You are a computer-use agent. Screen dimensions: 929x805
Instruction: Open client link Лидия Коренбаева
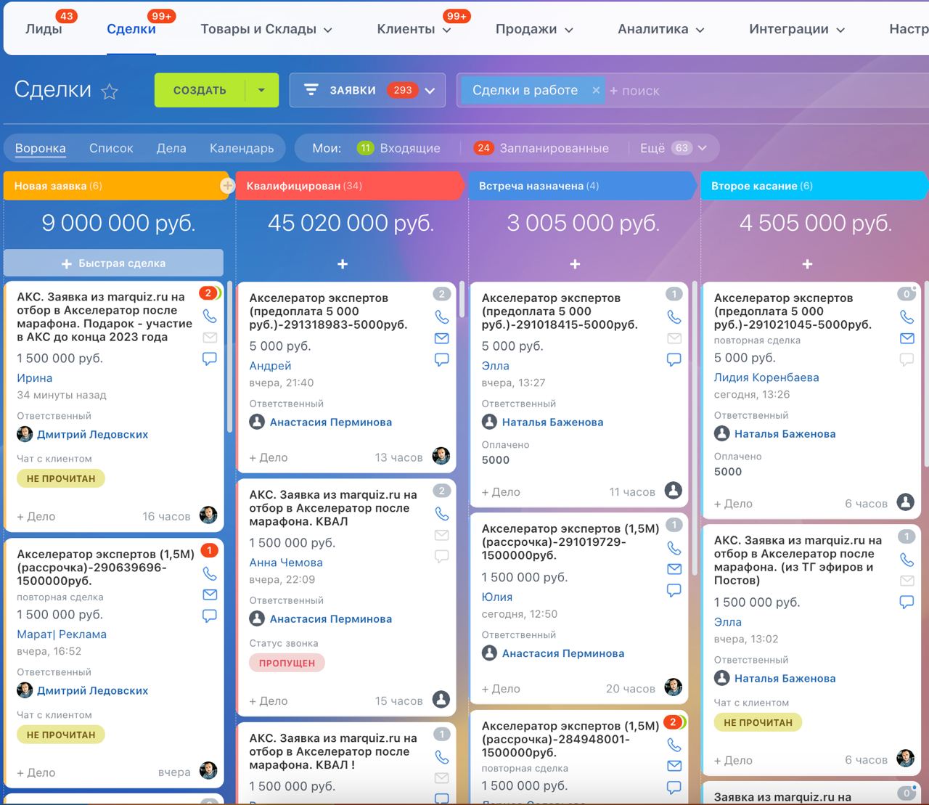point(766,377)
